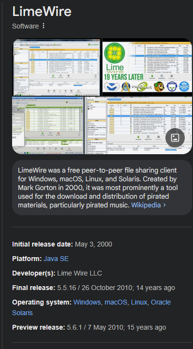
Task: Click the "Initial release date:" label
Action: (x=43, y=245)
